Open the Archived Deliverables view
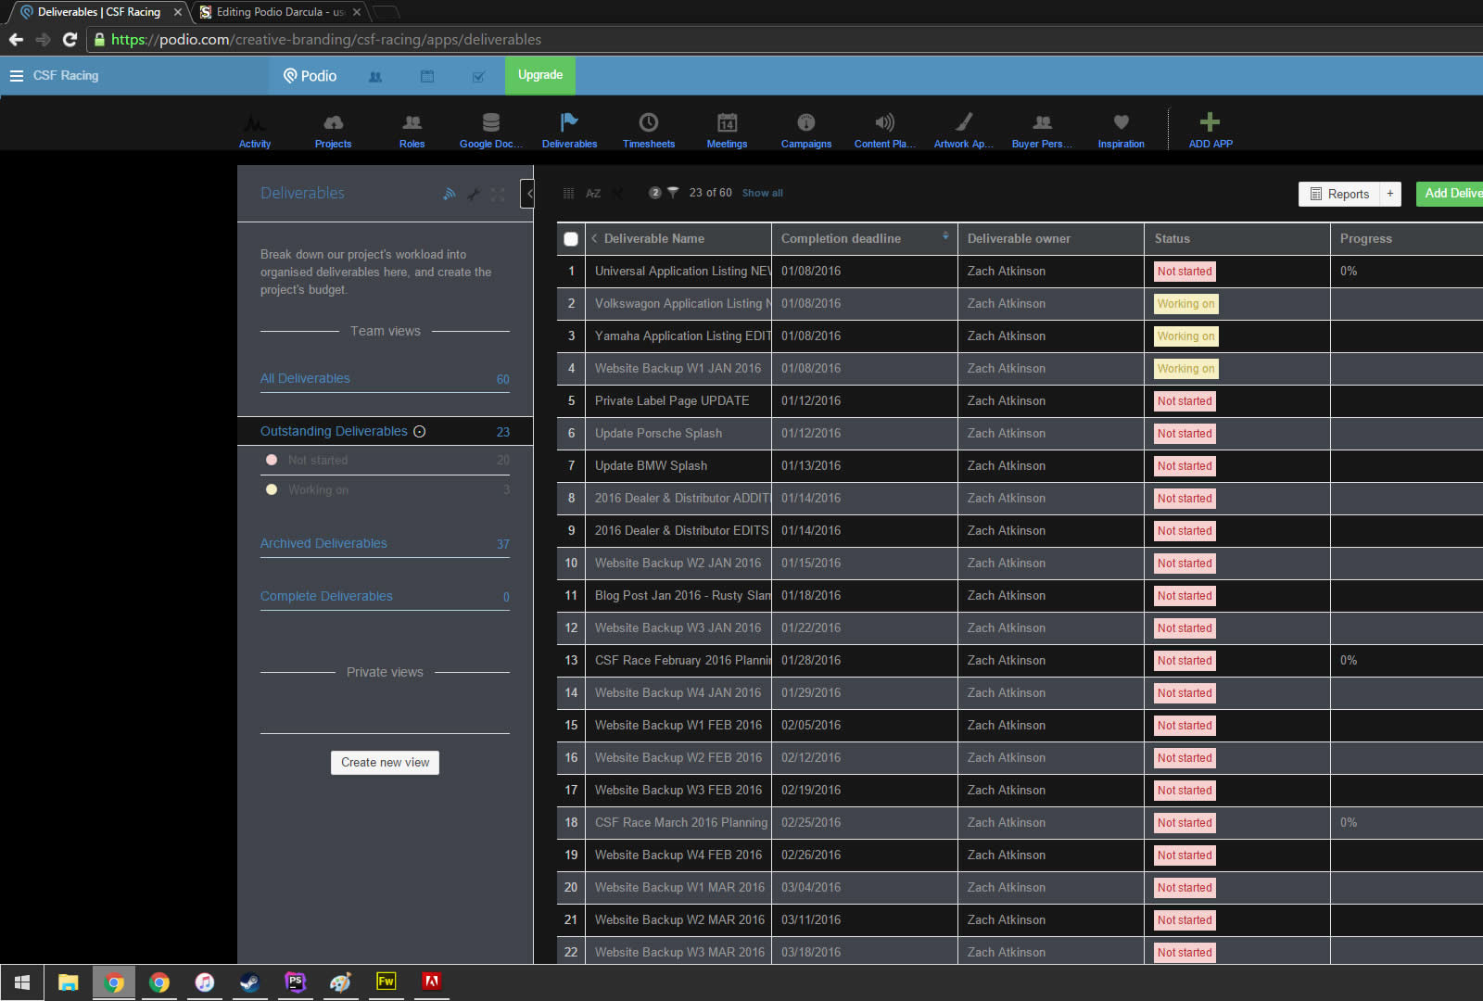1483x1001 pixels. click(x=385, y=543)
